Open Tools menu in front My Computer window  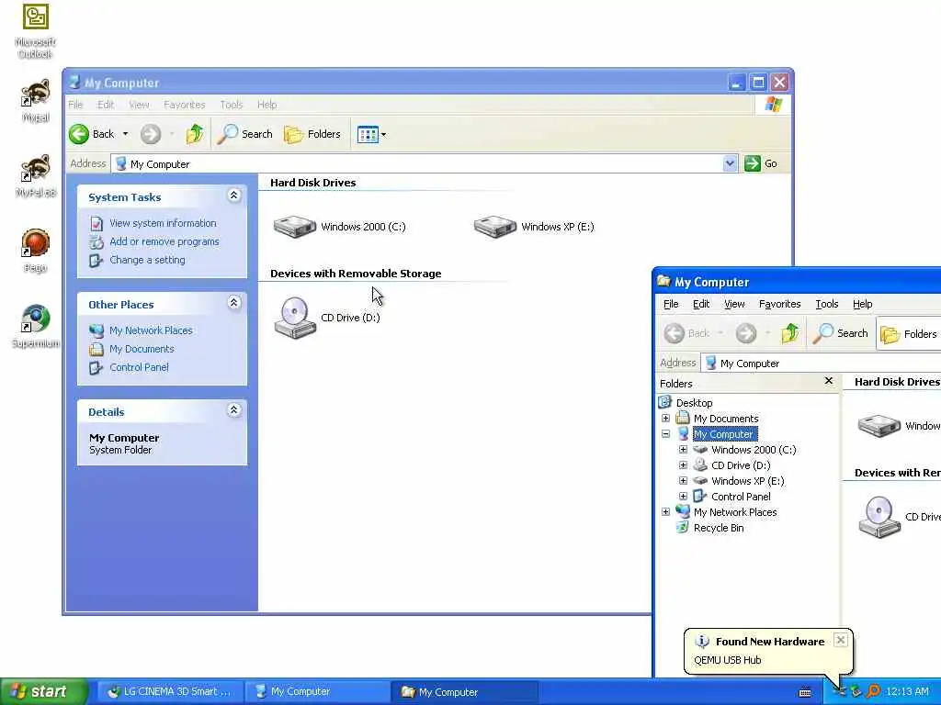[x=826, y=304]
